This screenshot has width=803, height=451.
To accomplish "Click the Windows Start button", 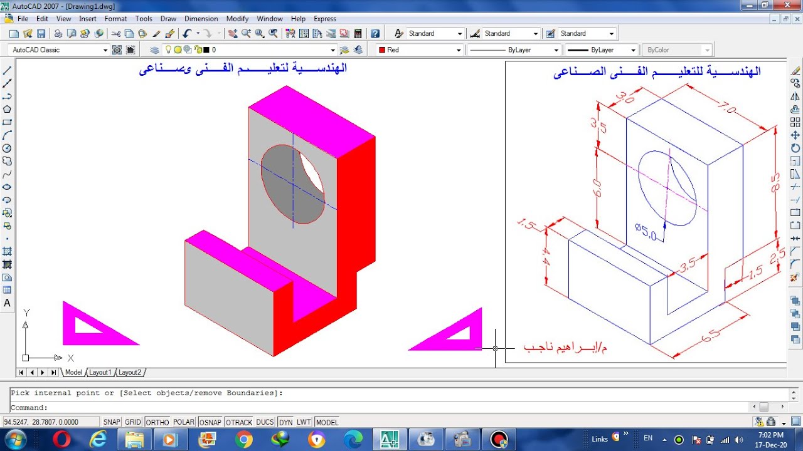I will 15,439.
